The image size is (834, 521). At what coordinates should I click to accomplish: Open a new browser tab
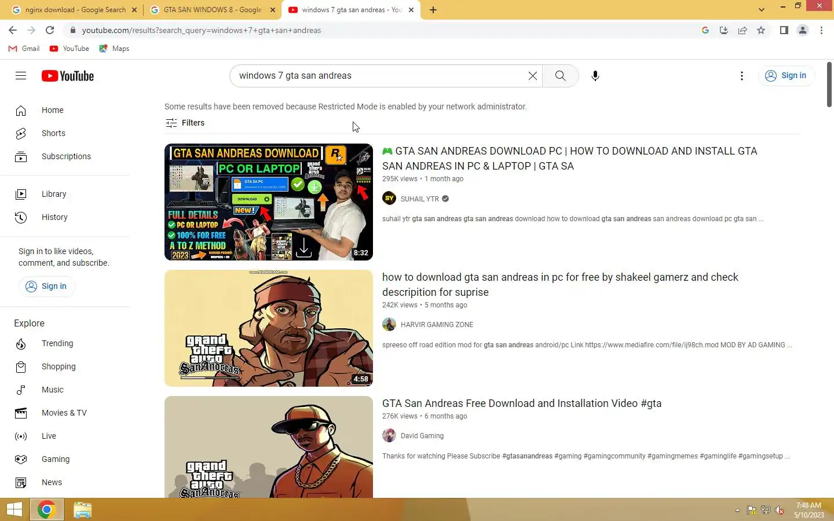pyautogui.click(x=433, y=10)
